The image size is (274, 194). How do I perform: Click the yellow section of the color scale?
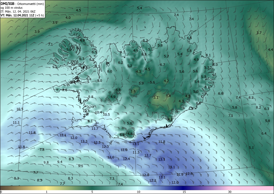tap(47, 188)
